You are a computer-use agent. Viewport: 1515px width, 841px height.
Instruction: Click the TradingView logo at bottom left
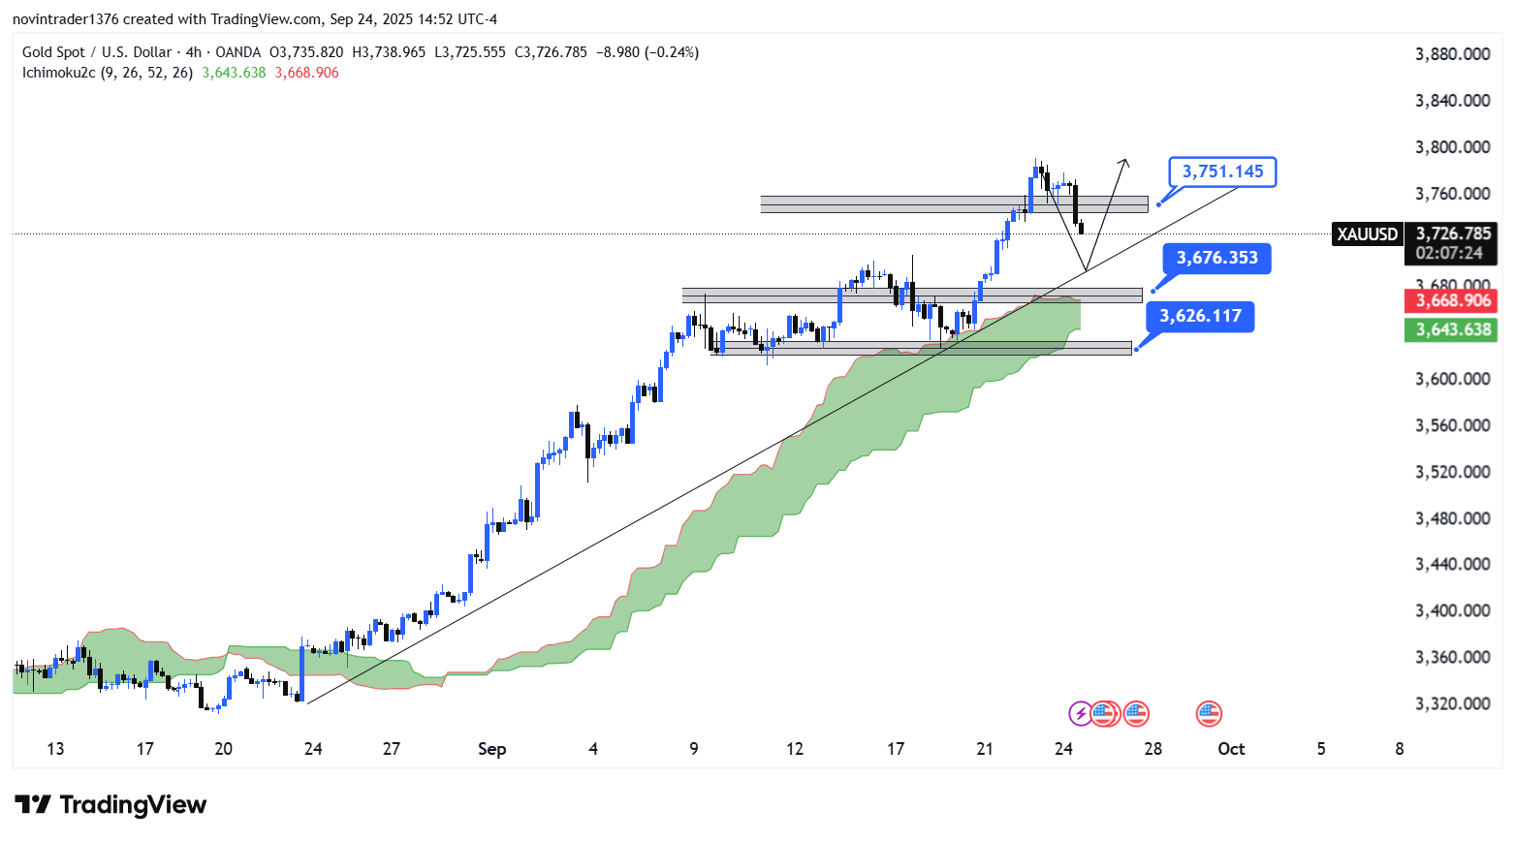(x=110, y=805)
